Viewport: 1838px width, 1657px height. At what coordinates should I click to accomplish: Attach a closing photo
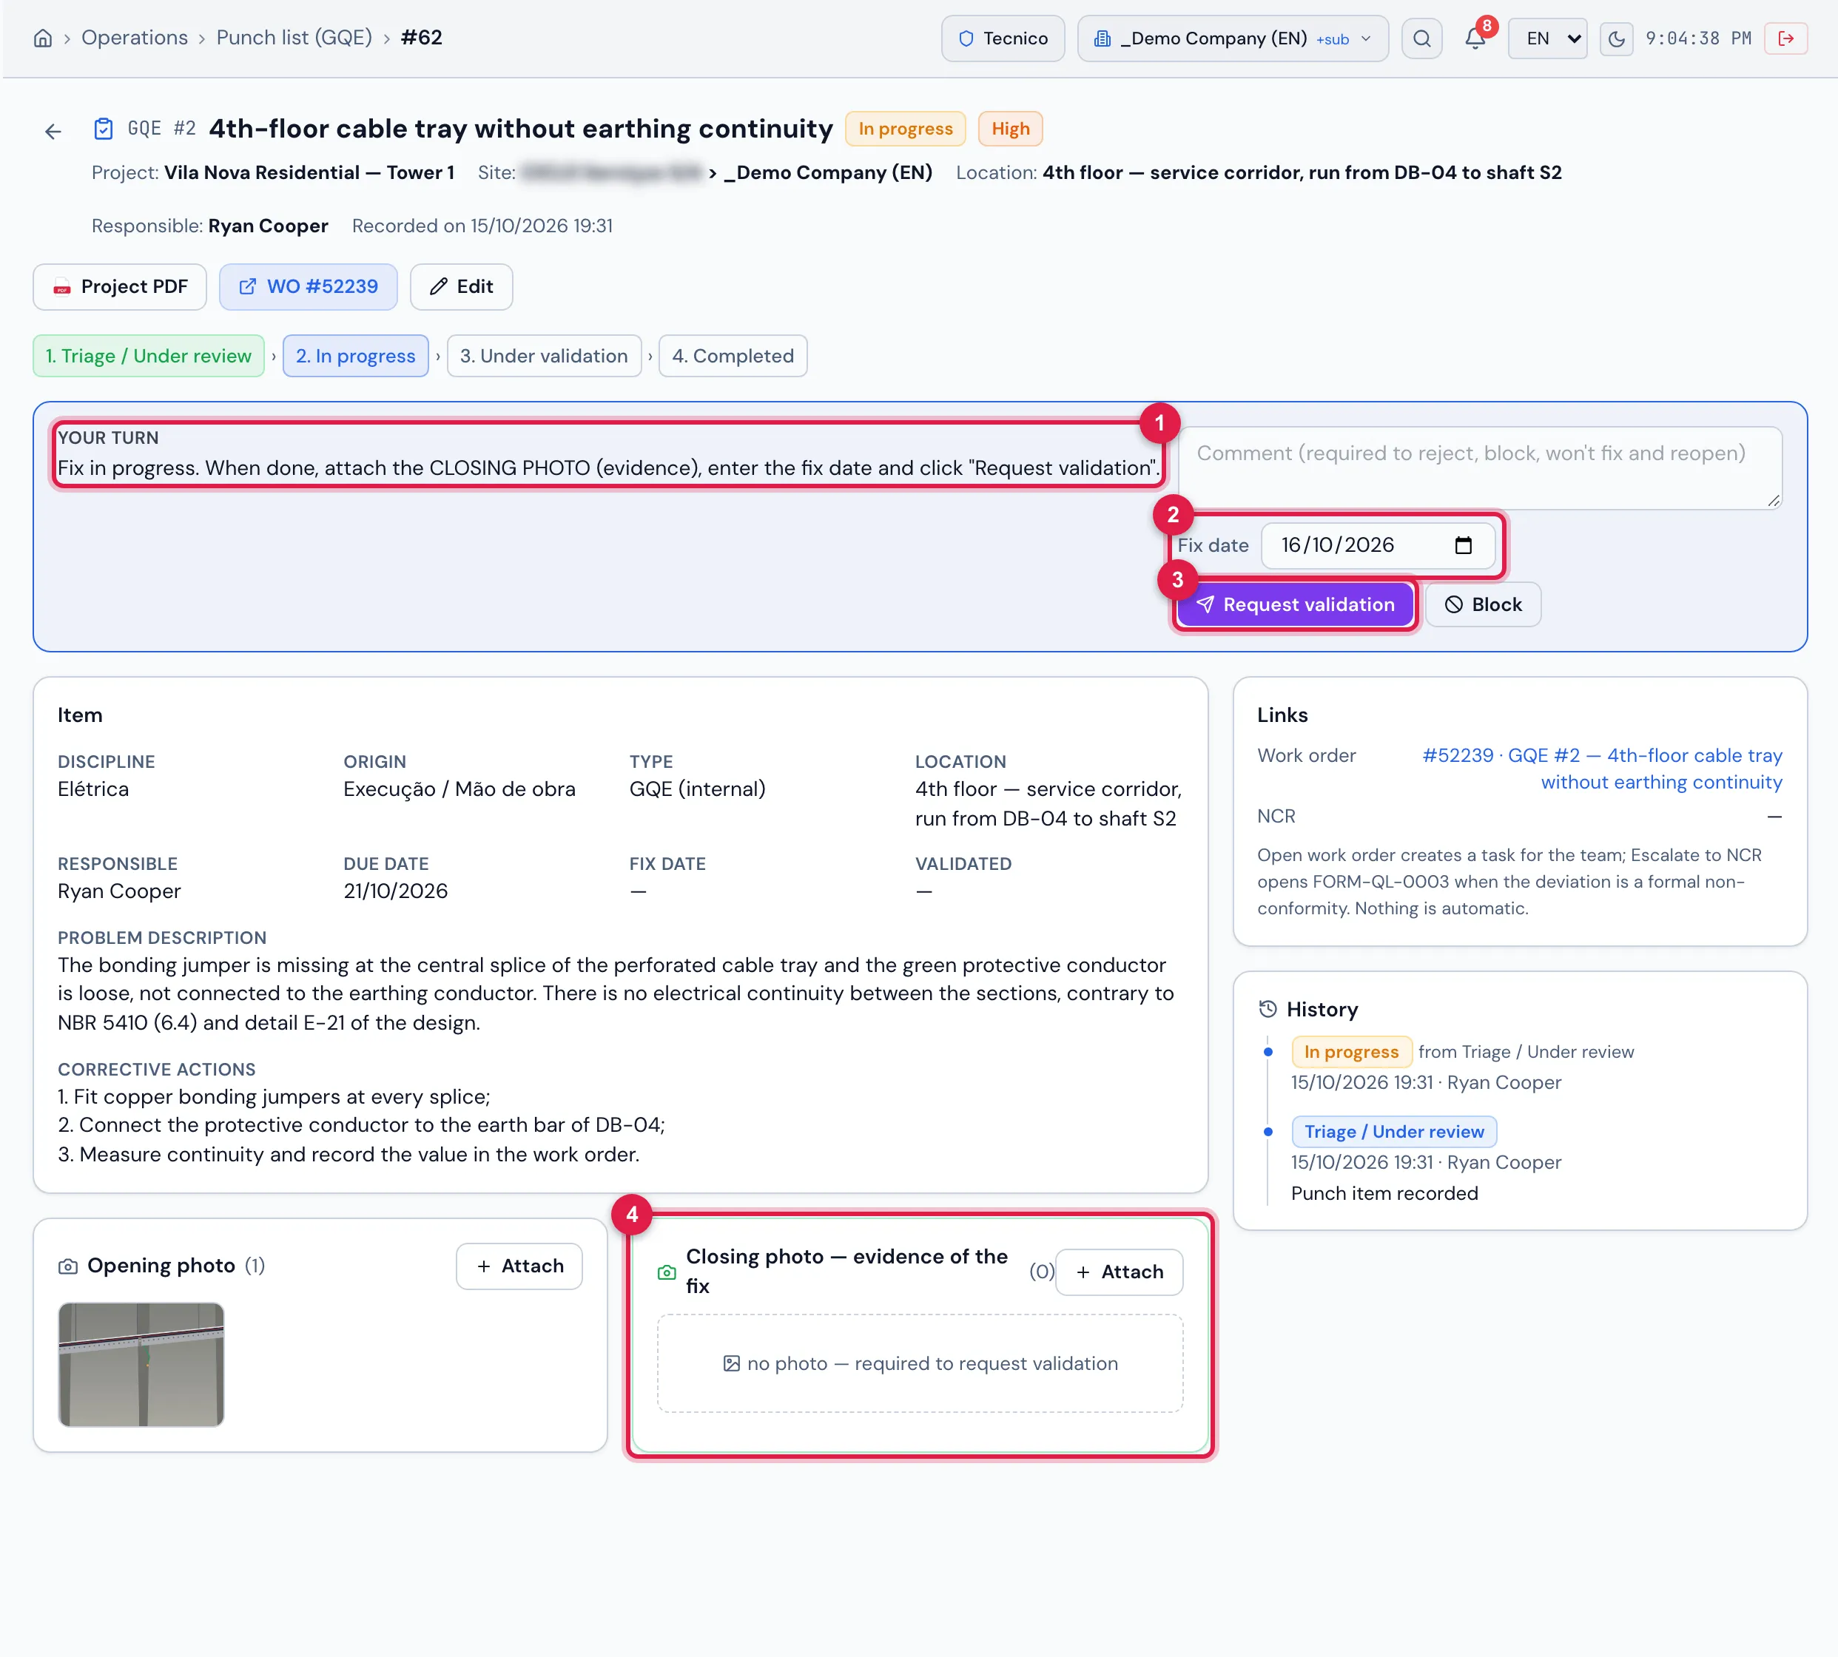coord(1119,1272)
